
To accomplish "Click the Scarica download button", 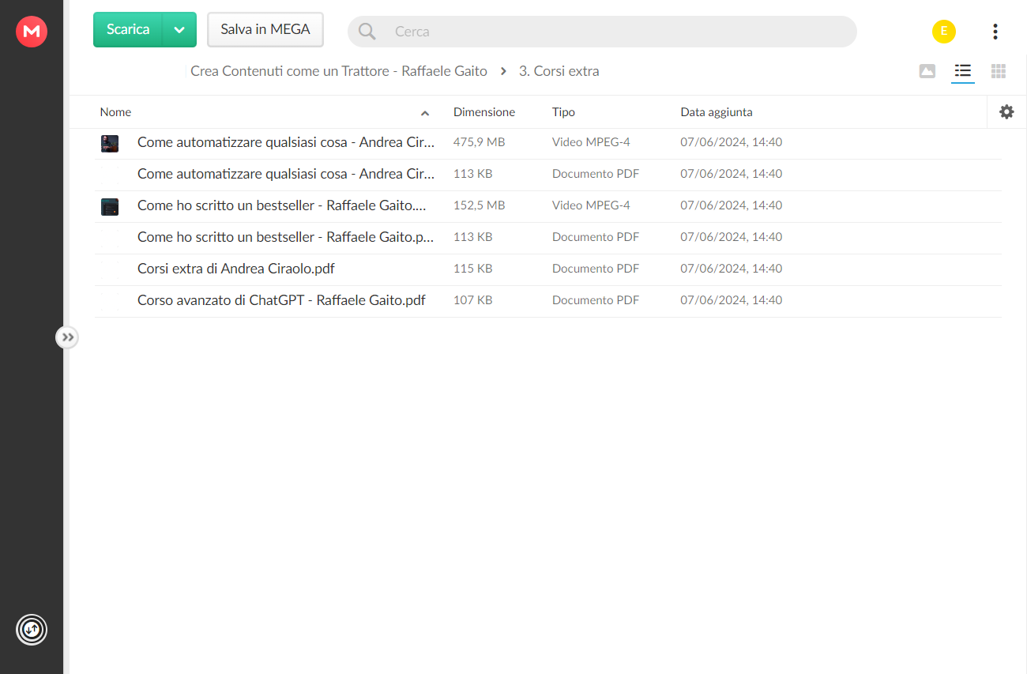I will (128, 30).
